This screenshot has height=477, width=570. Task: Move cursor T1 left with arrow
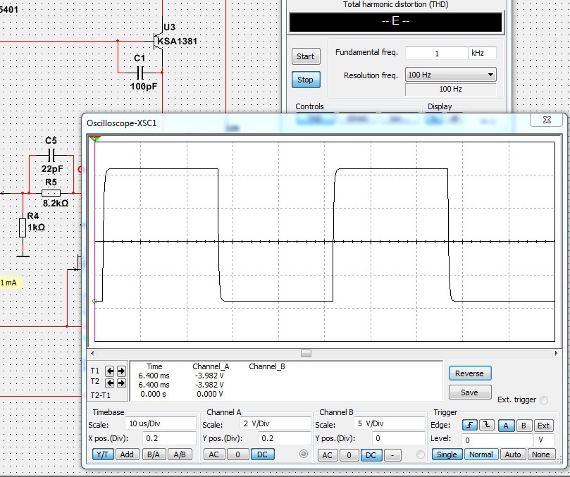110,371
